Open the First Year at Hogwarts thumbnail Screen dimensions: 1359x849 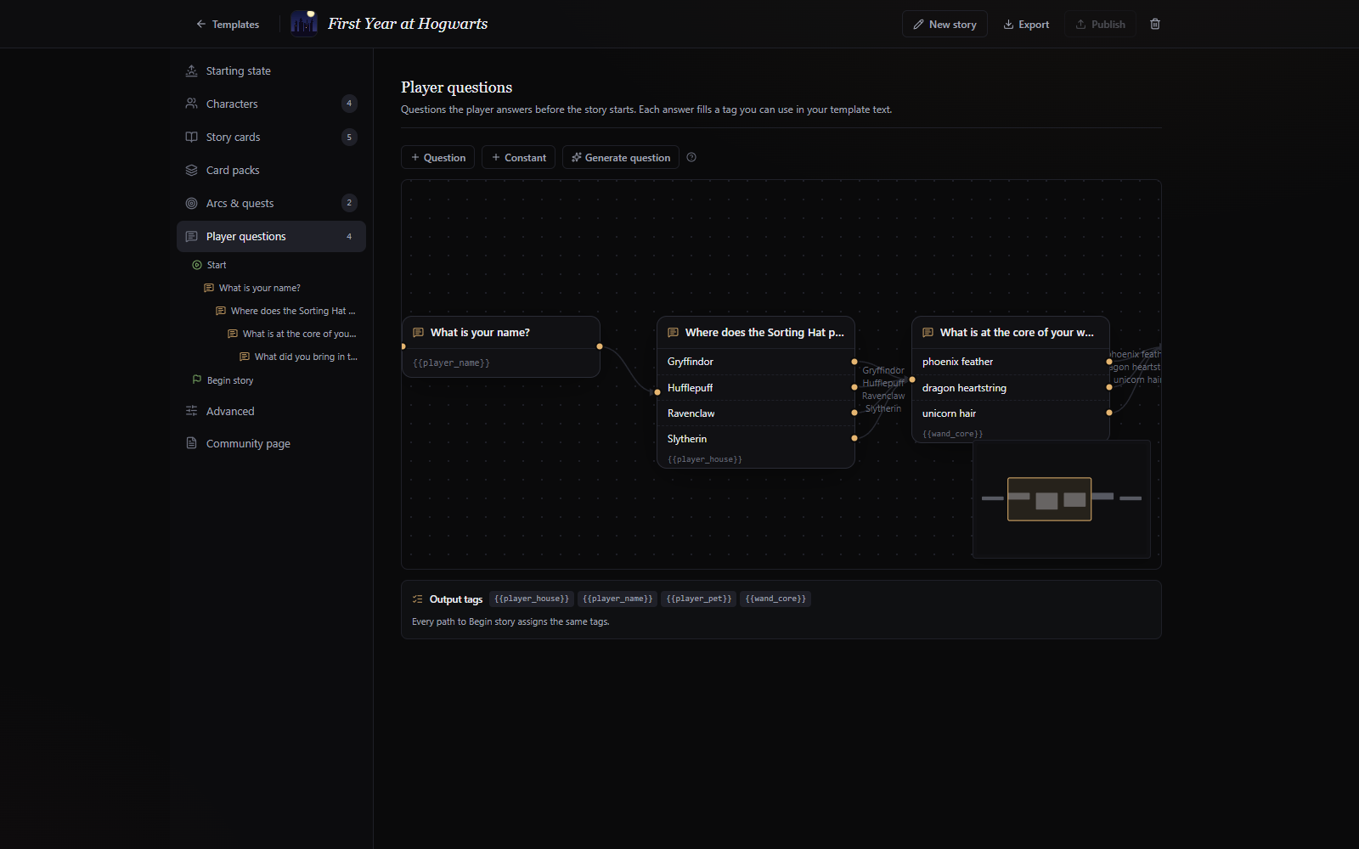[304, 24]
